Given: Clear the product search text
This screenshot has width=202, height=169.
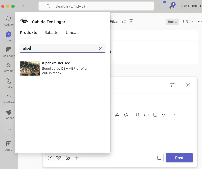Looking at the screenshot, I should pyautogui.click(x=101, y=48).
